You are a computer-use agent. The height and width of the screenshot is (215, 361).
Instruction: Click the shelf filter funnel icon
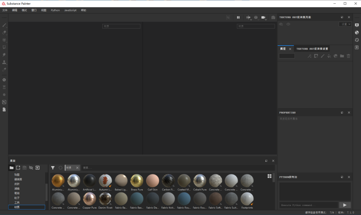[x=53, y=168]
